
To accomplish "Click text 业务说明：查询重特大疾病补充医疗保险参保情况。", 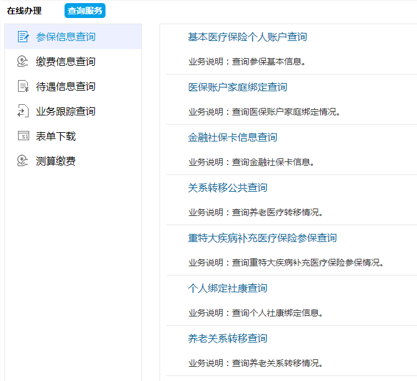I will (286, 262).
